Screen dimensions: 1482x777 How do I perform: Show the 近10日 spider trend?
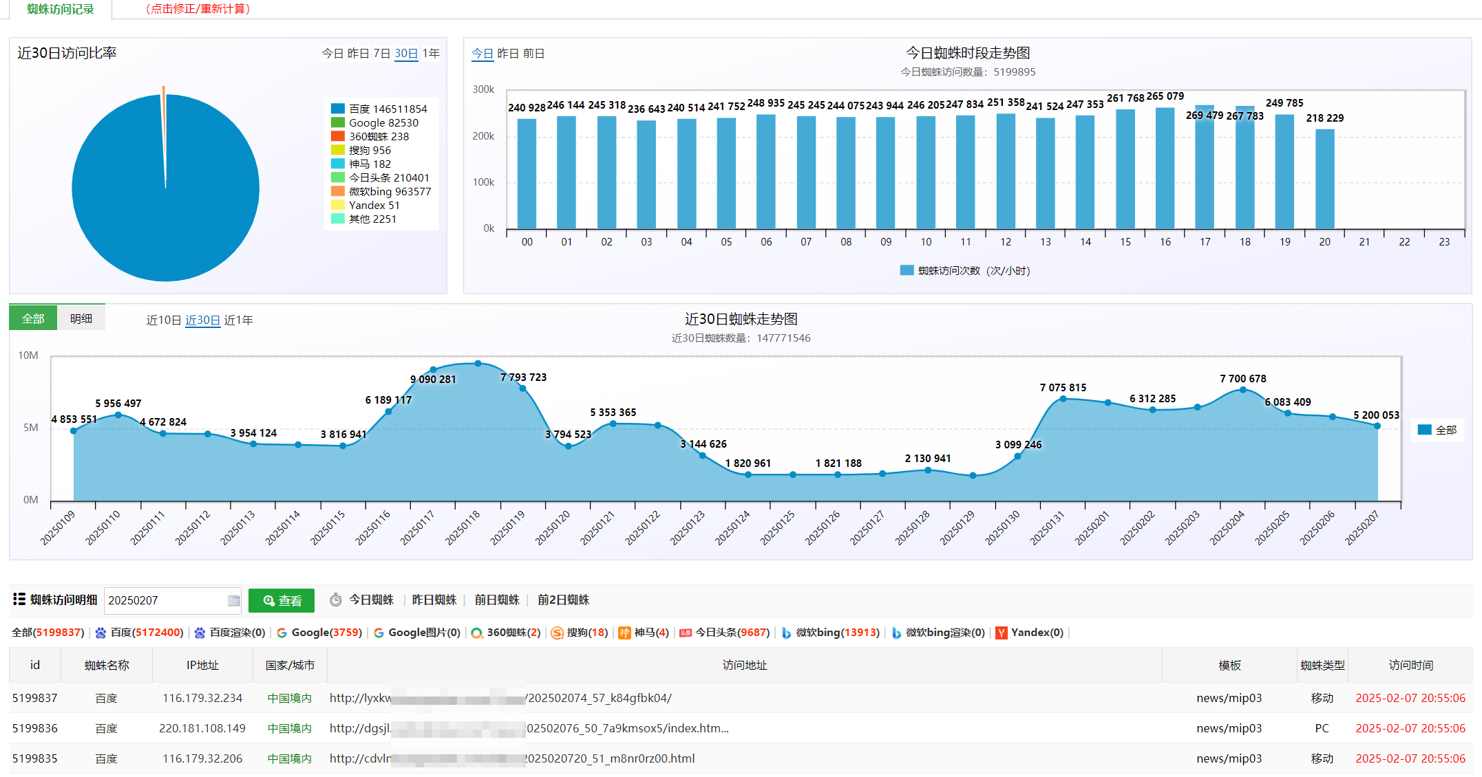click(164, 320)
